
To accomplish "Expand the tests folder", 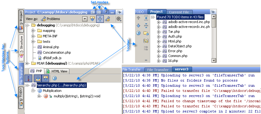I will (x=33, y=42).
